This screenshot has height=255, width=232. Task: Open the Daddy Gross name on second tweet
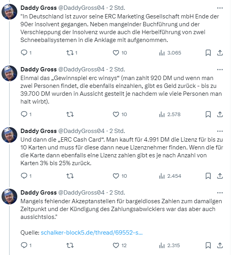[x=38, y=69]
